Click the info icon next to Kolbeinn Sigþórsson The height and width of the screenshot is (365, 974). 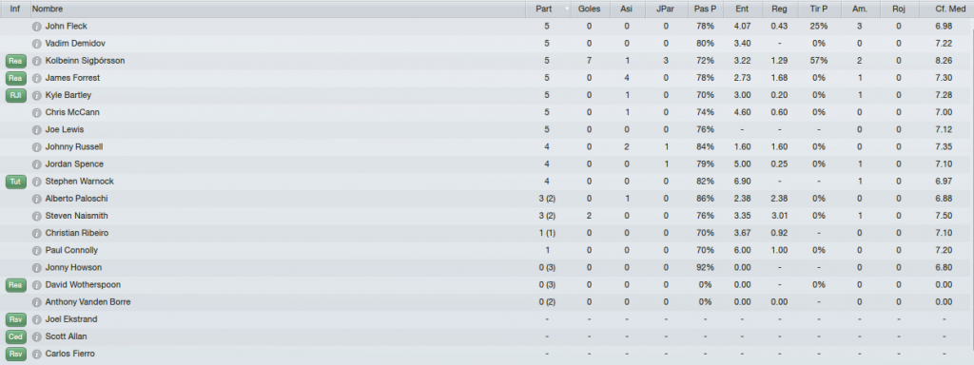(37, 61)
